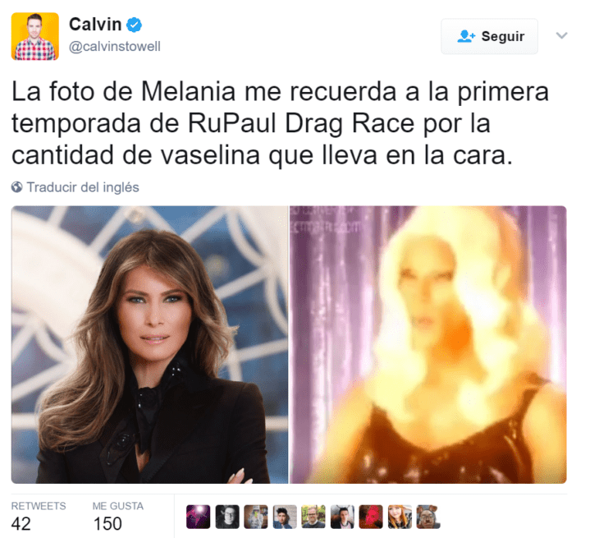Click the globe translate icon
The width and height of the screenshot is (599, 538).
pos(16,187)
